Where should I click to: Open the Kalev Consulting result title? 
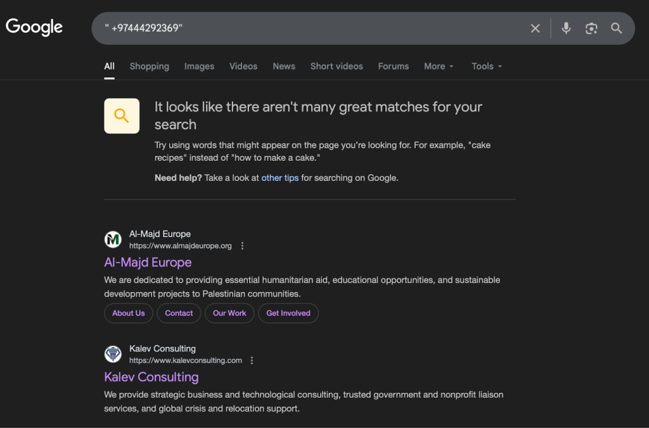[151, 377]
